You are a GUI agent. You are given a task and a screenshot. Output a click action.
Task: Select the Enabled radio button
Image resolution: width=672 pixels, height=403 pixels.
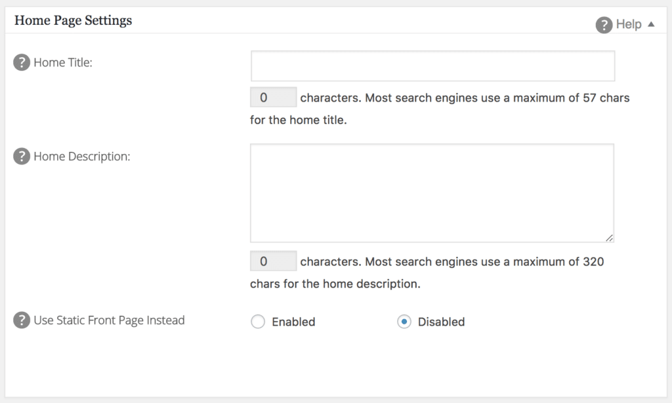pos(258,322)
